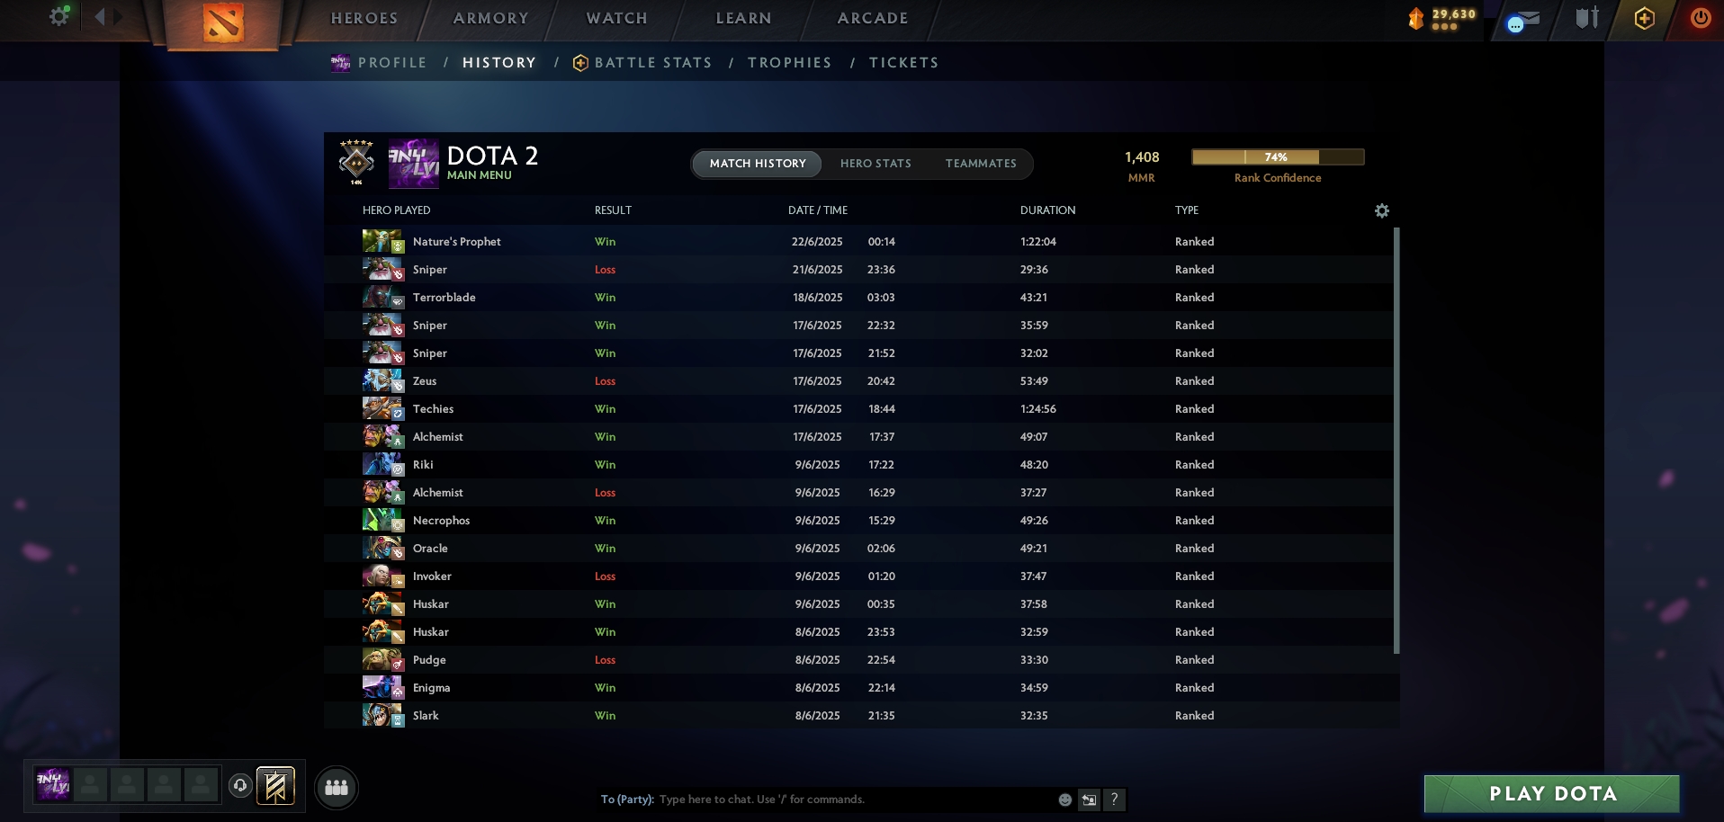Viewport: 1724px width, 822px height.
Task: Click the red power quit button
Action: [1701, 18]
